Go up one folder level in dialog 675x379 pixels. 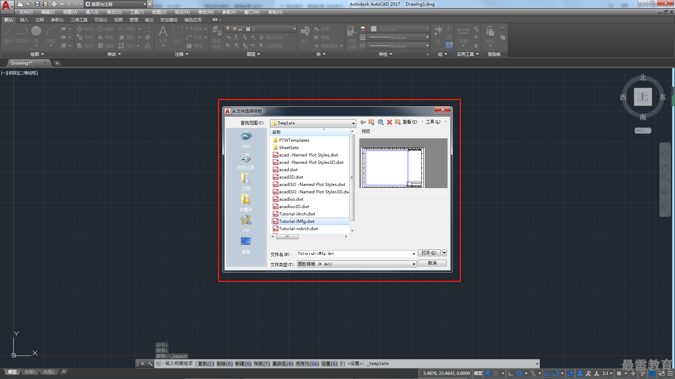click(372, 122)
